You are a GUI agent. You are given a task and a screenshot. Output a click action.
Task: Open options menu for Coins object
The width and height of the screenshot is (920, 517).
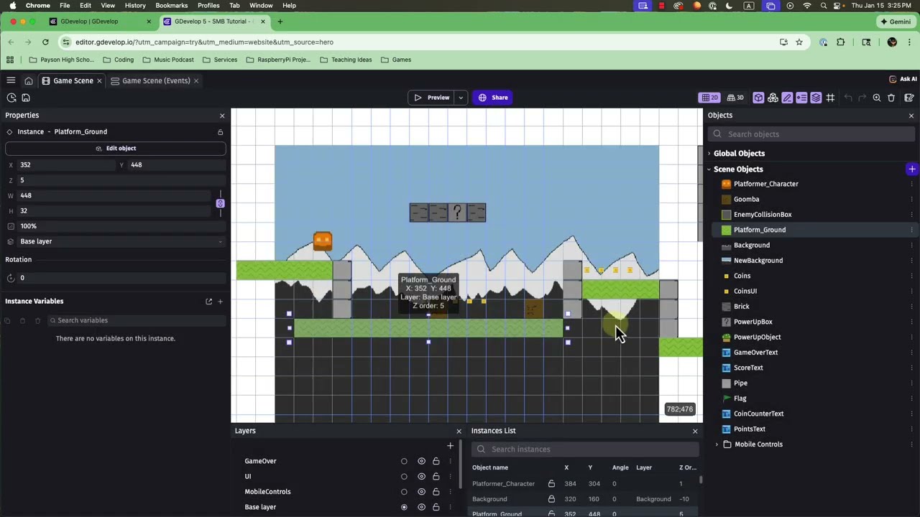point(911,276)
